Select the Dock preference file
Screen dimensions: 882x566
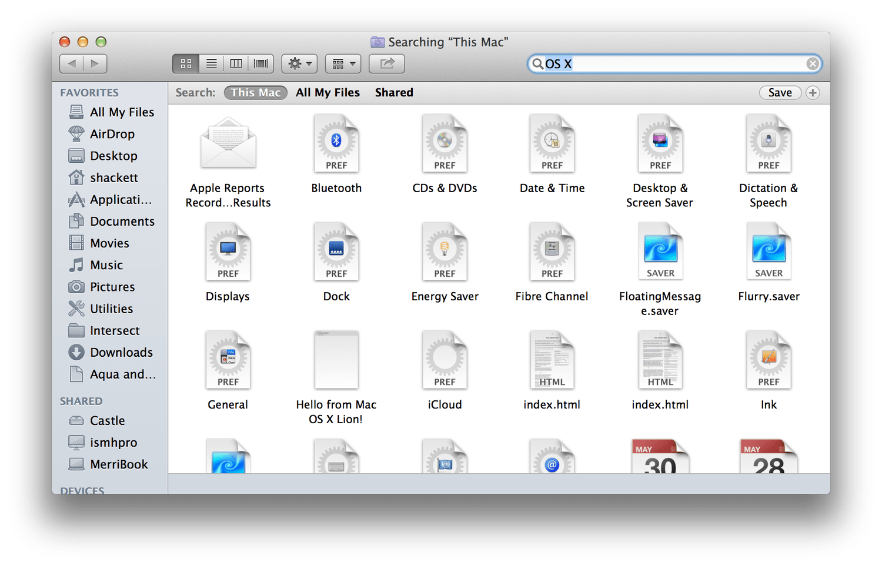click(336, 263)
